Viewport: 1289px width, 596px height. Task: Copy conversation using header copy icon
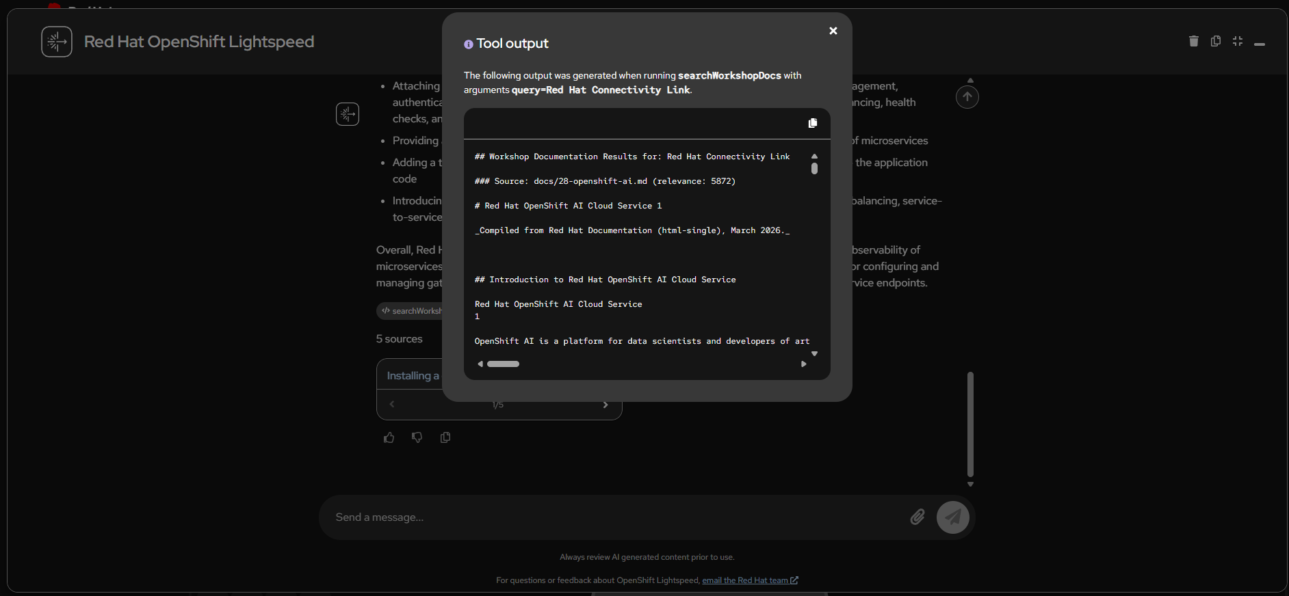coord(1216,41)
